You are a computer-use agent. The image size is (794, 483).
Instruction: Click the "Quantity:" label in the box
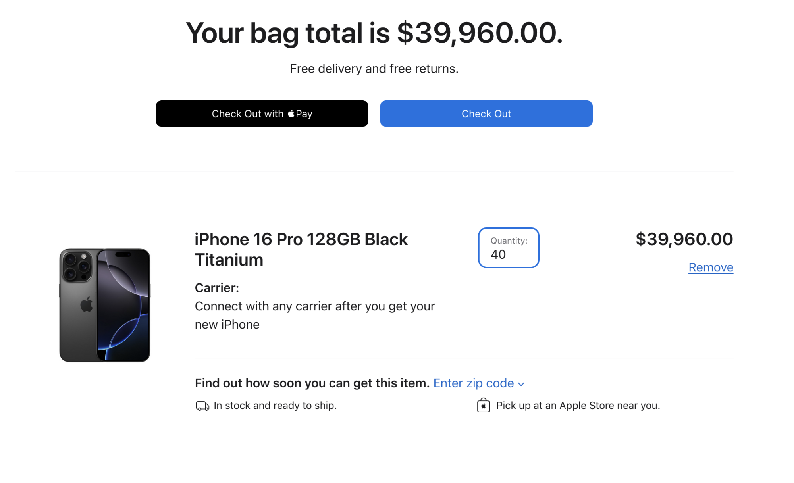(509, 241)
